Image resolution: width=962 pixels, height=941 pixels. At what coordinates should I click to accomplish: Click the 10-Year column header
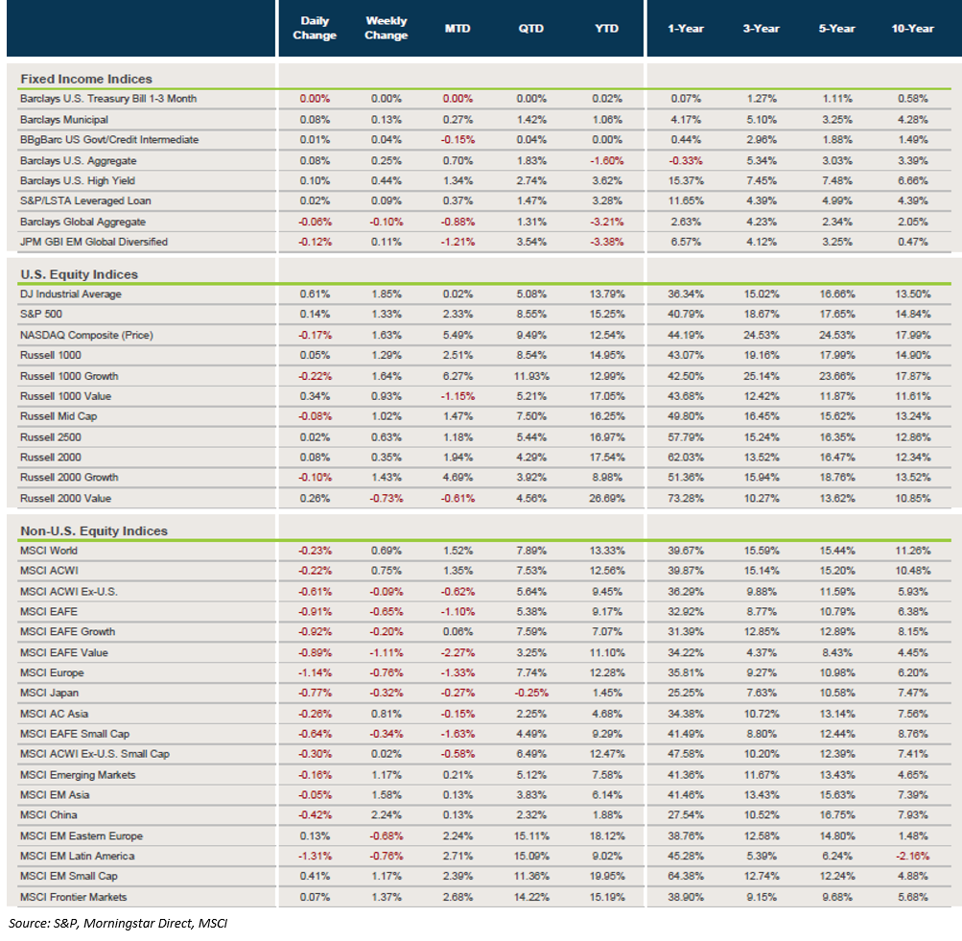pyautogui.click(x=913, y=28)
